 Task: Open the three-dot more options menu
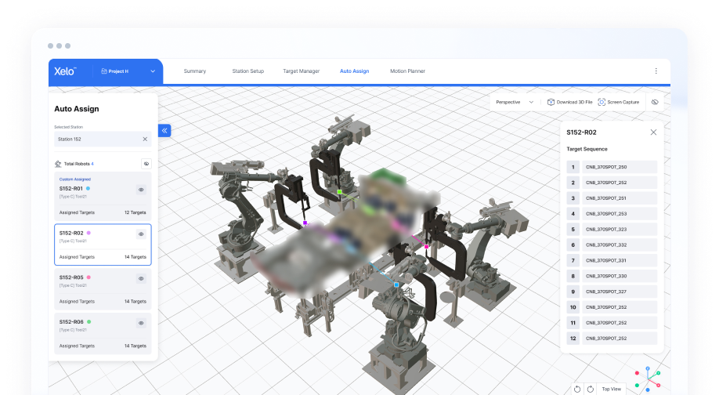pyautogui.click(x=656, y=71)
